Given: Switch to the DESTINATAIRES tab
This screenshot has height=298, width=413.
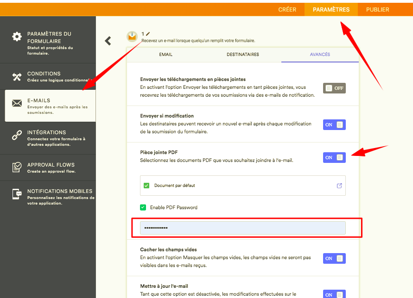Looking at the screenshot, I should [243, 55].
